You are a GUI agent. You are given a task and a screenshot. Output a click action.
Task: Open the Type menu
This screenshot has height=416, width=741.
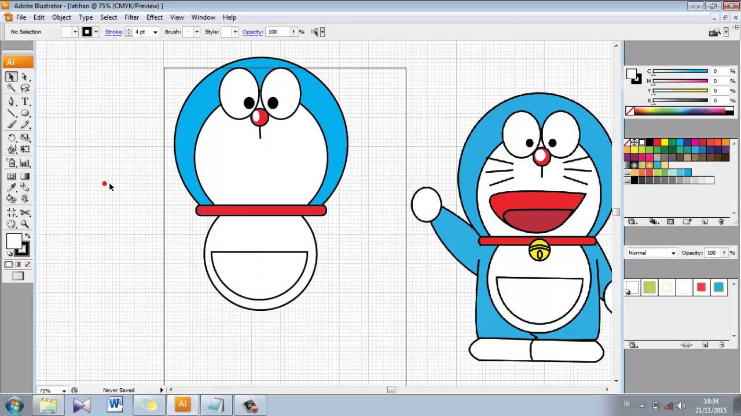click(86, 17)
